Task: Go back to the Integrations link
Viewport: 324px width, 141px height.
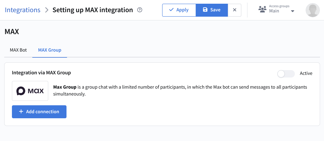Action: click(23, 10)
